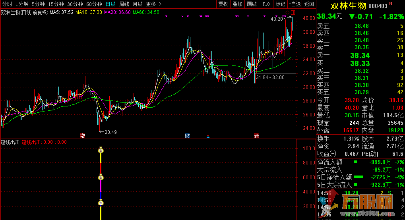405x220 pixels.
Task: Click the 最高 40.20 value in the quote panel
Action: [x=351, y=108]
